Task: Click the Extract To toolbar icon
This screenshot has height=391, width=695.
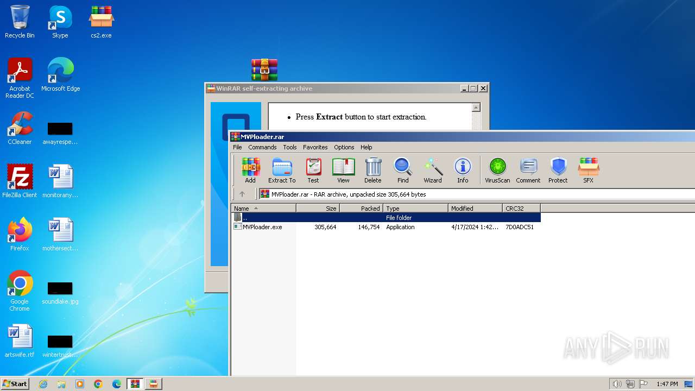Action: coord(282,171)
